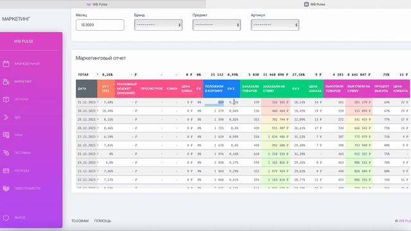Click the Выход power icon
411x231 pixels.
[x=6, y=218]
